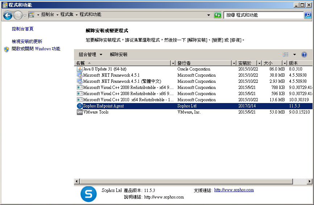
Task: Click the horizontal scrollbar left arrow
Action: (77, 181)
